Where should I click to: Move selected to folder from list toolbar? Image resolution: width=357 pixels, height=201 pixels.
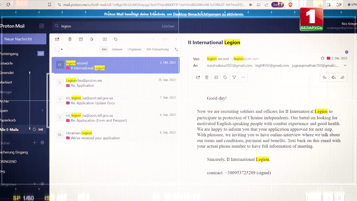pyautogui.click(x=105, y=39)
